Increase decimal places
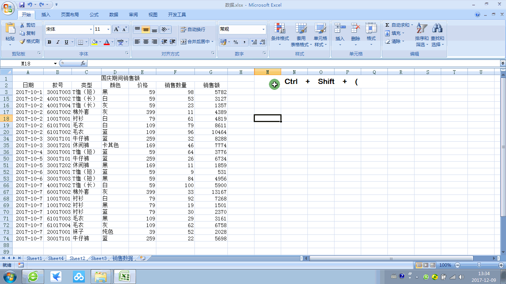Viewport: 506px width, 284px height. pos(254,42)
